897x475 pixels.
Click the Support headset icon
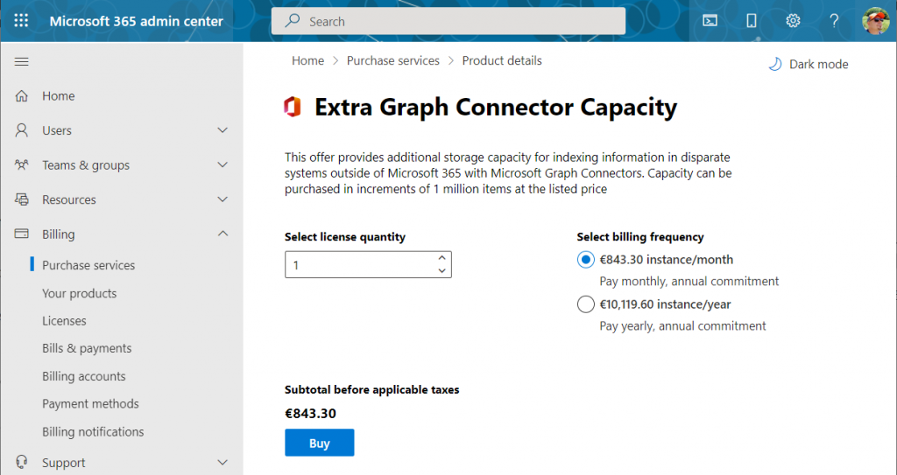(x=22, y=462)
